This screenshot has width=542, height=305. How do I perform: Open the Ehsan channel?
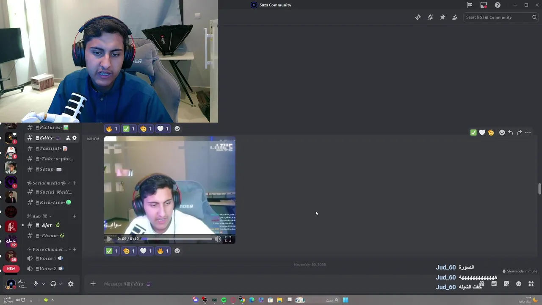52,236
